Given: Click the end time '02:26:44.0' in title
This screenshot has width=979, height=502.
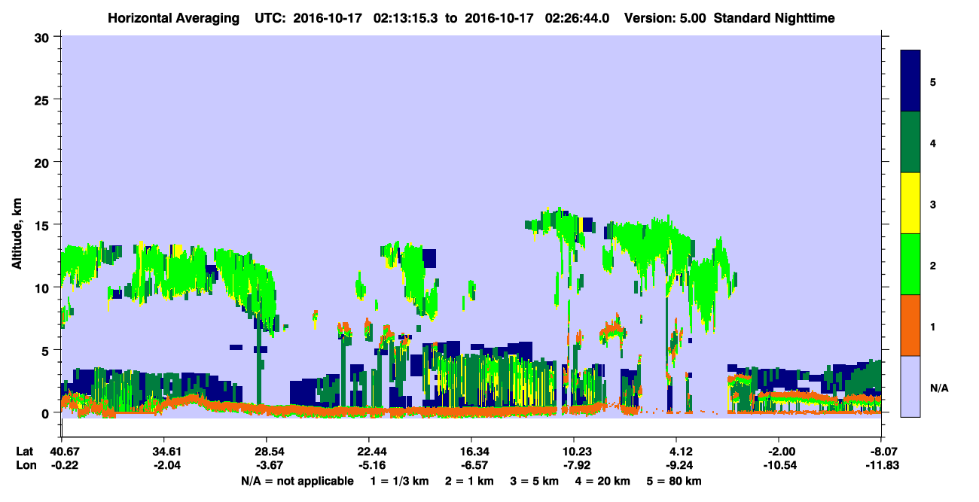Looking at the screenshot, I should coord(577,17).
